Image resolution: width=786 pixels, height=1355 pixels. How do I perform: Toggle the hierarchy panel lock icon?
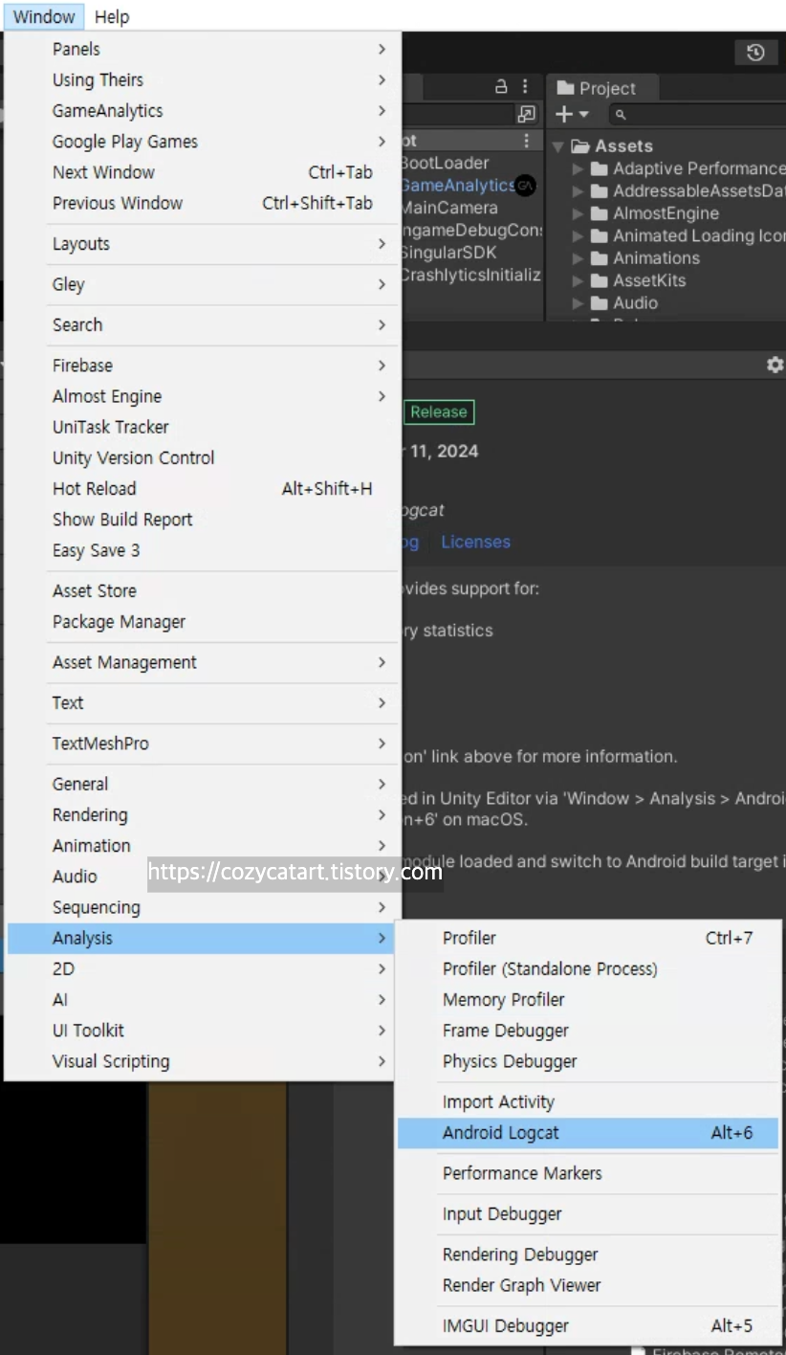pyautogui.click(x=501, y=87)
